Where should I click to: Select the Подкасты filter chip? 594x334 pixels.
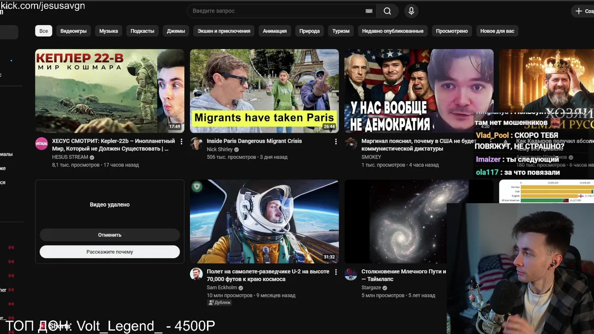[x=142, y=31]
